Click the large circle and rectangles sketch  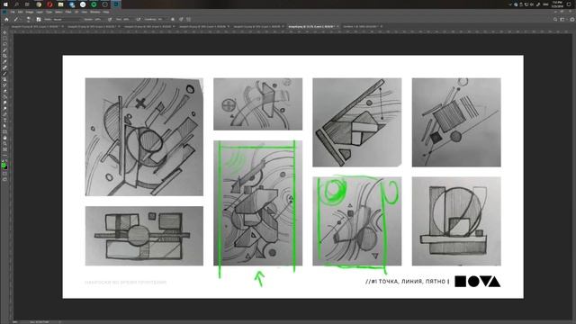(x=456, y=221)
